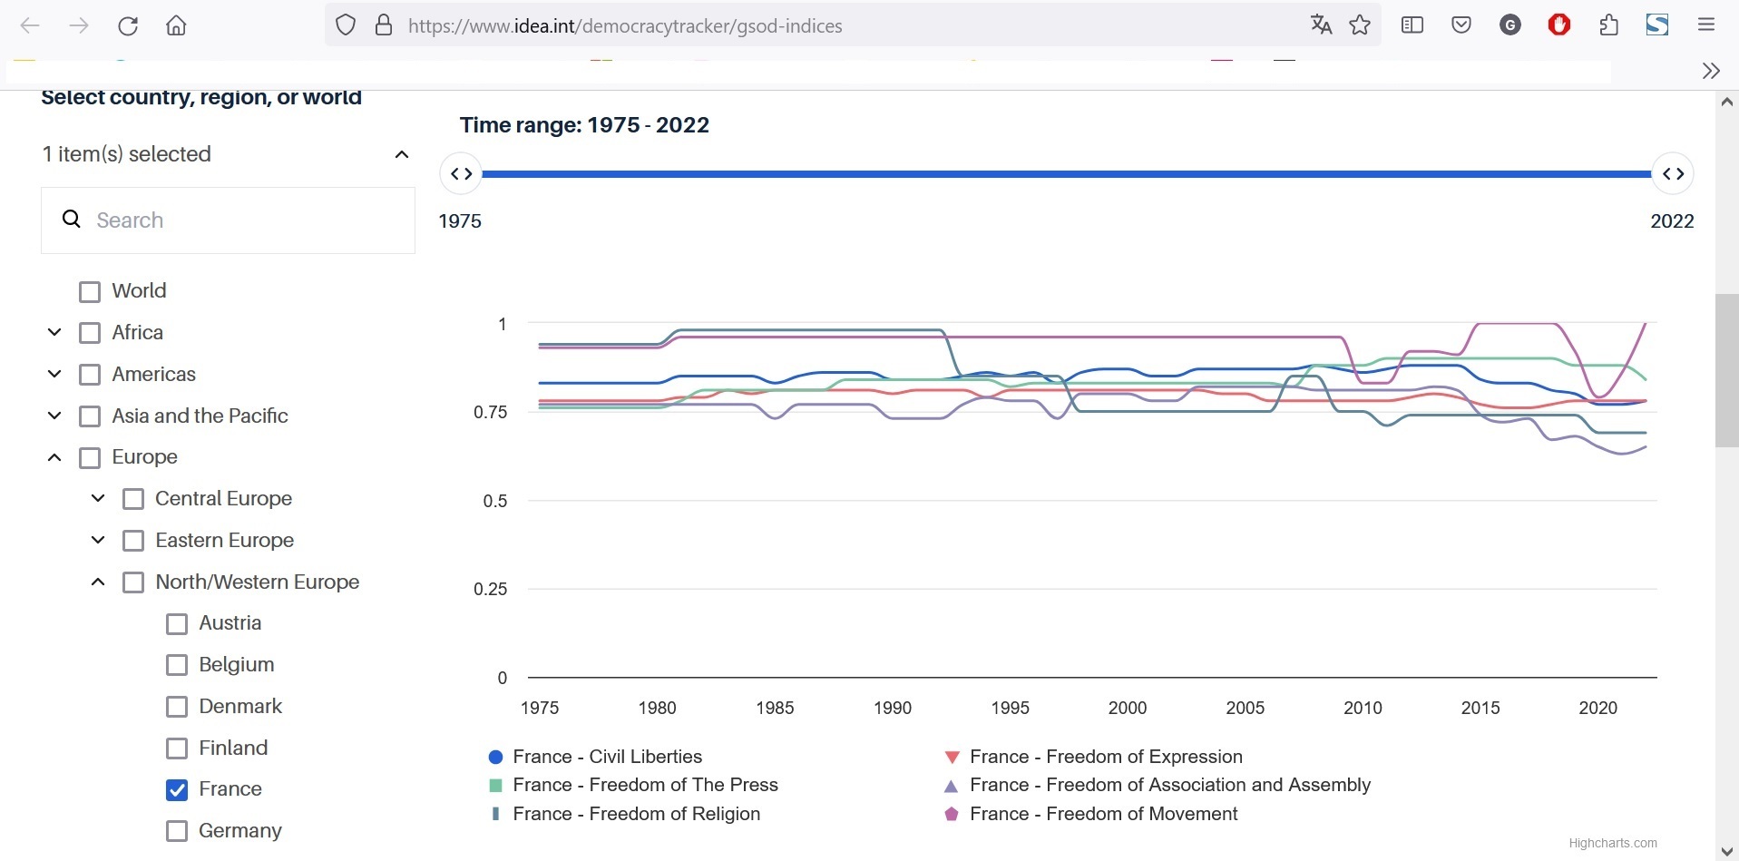1739x861 pixels.
Task: Collapse the Europe region list
Action: pos(54,457)
